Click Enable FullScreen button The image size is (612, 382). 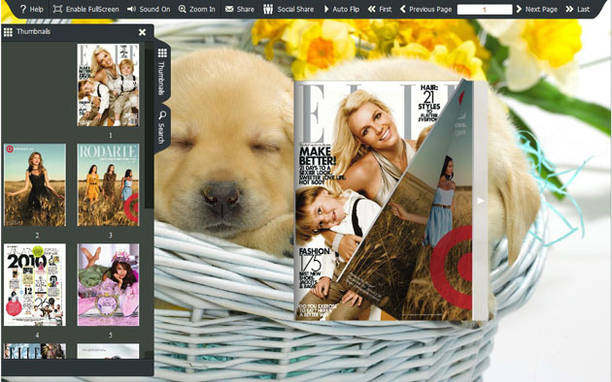point(85,9)
